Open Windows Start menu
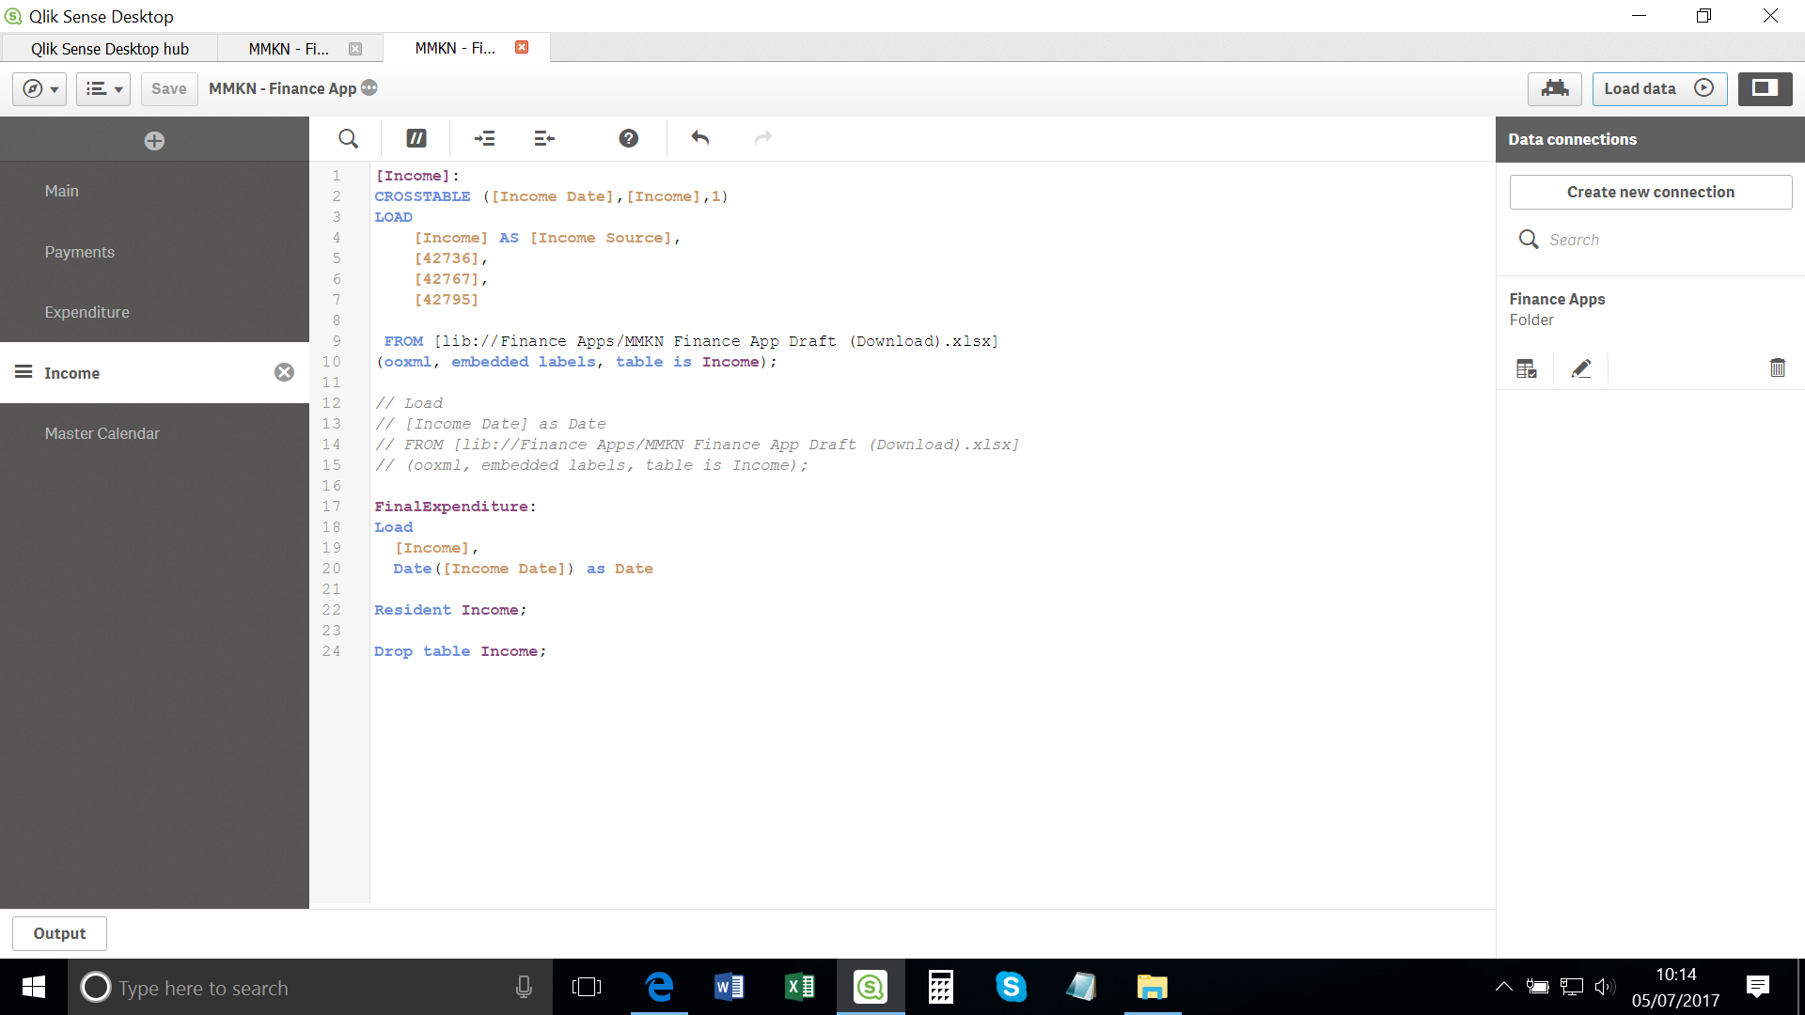The height and width of the screenshot is (1015, 1805). (33, 987)
